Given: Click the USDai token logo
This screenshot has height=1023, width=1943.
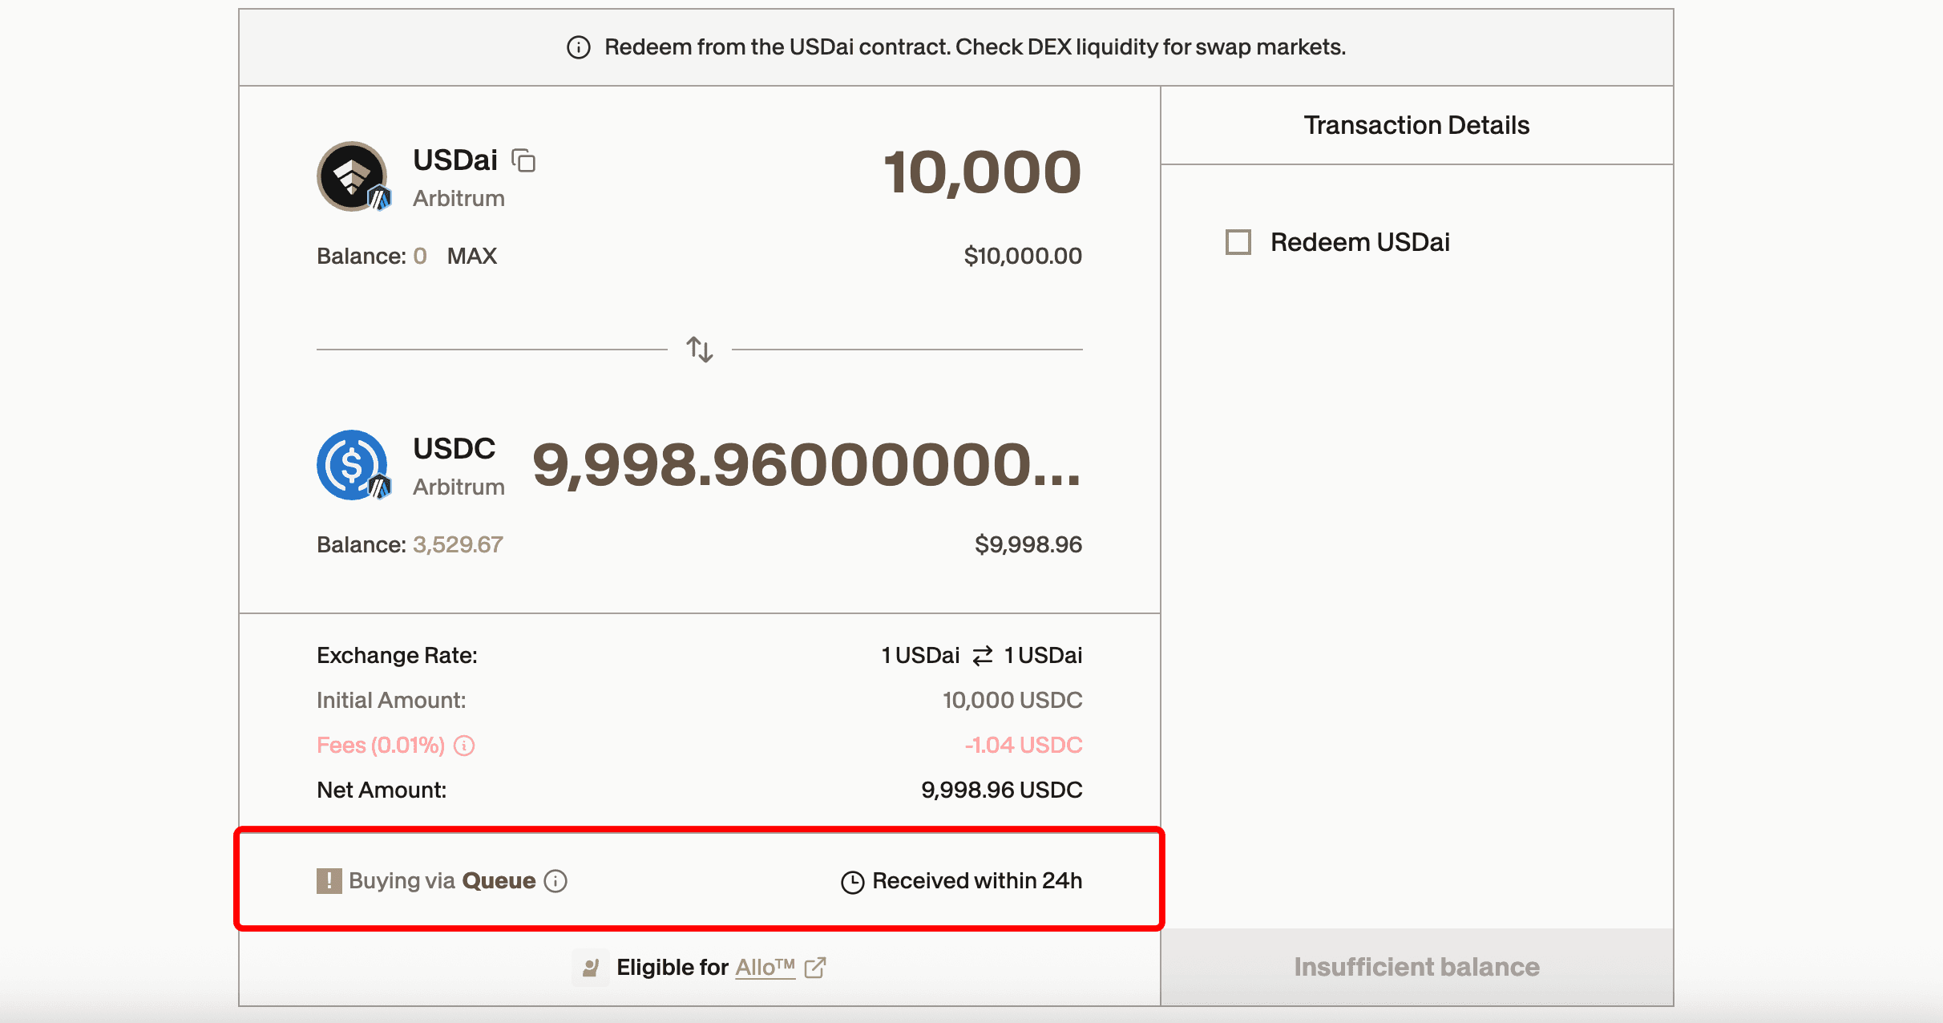Looking at the screenshot, I should point(353,176).
